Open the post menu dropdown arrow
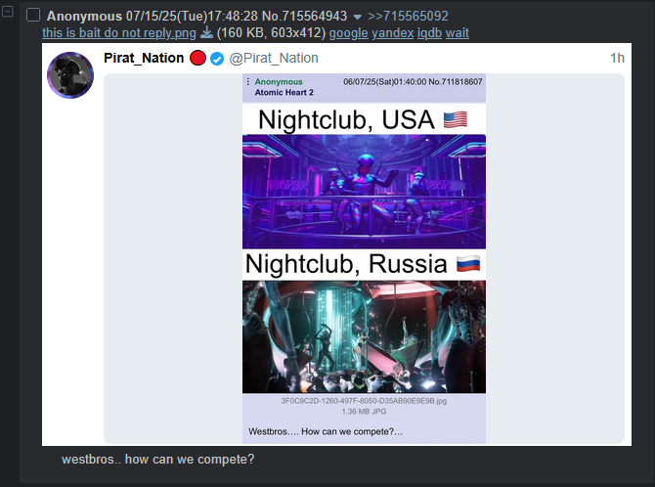The width and height of the screenshot is (655, 487). point(357,18)
